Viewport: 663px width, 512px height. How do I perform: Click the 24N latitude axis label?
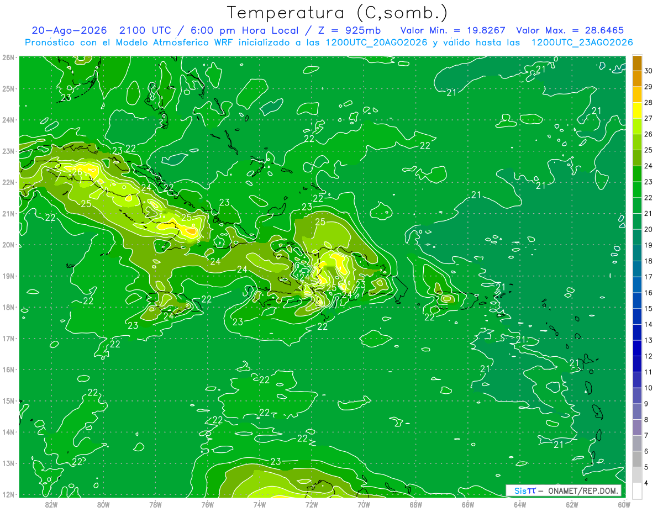tap(8, 120)
